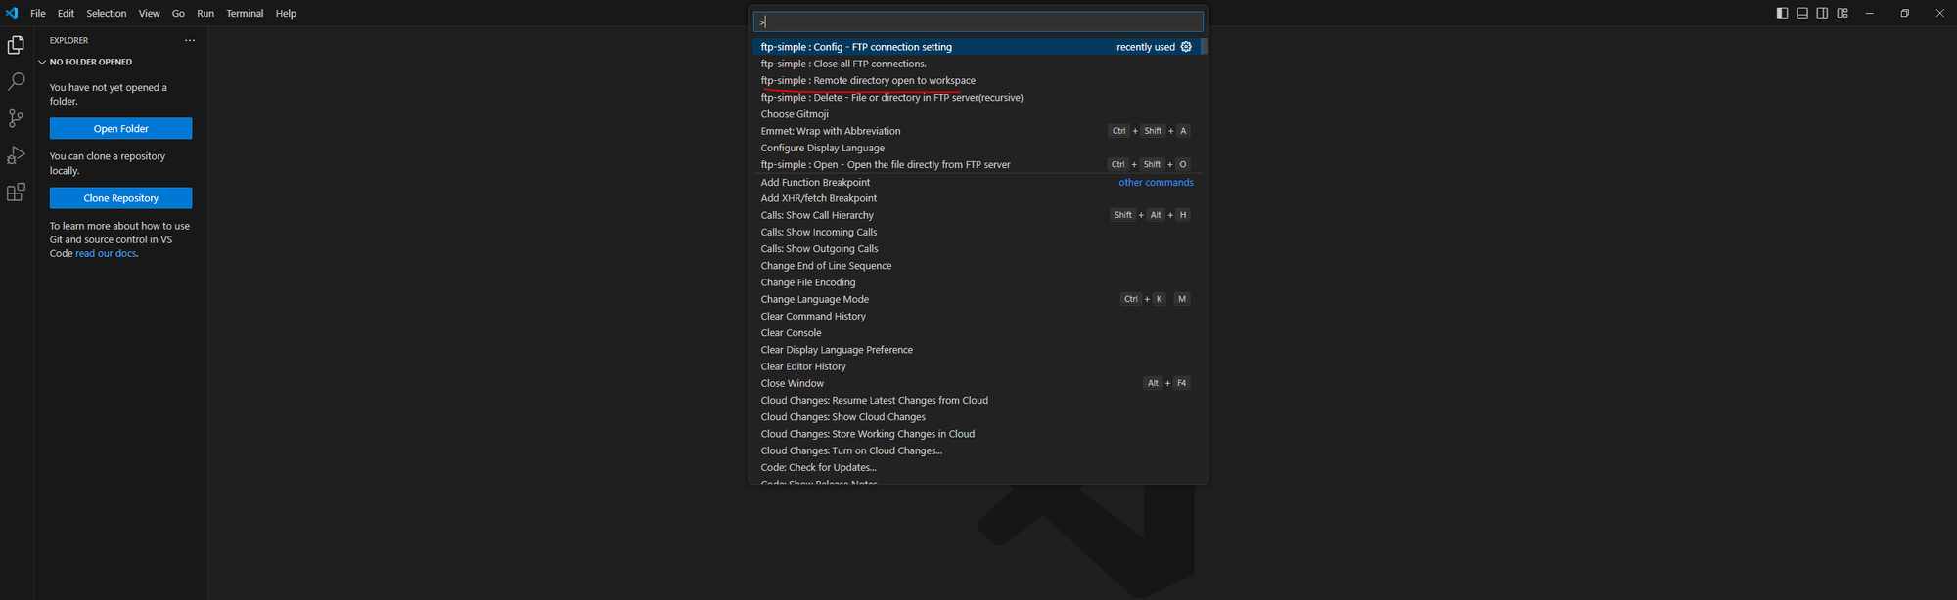
Task: Open the Go menu
Action: [x=178, y=13]
